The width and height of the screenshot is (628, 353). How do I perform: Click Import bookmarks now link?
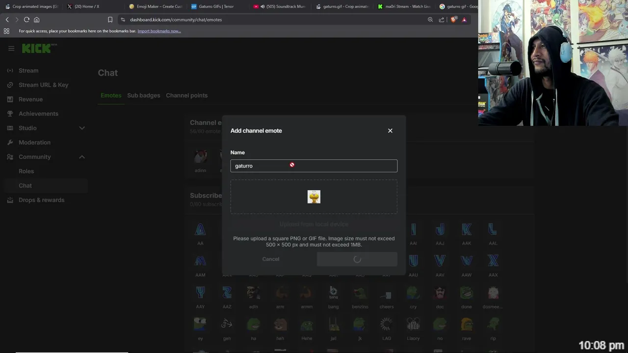[159, 31]
